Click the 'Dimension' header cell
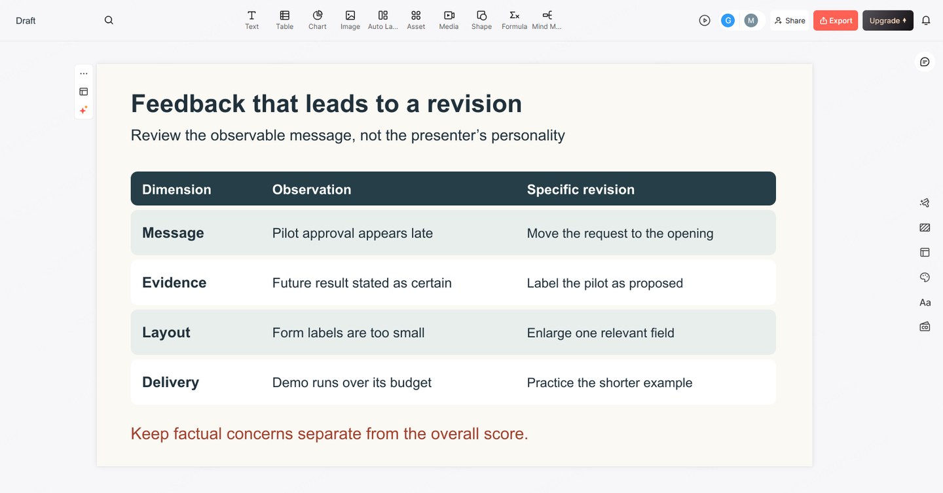The width and height of the screenshot is (943, 493). pyautogui.click(x=177, y=189)
